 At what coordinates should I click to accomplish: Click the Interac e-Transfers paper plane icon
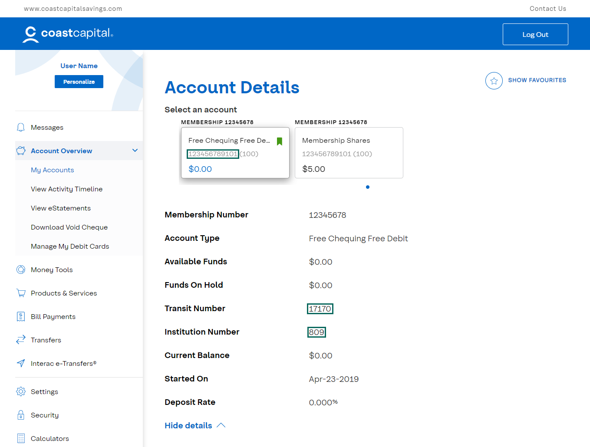(21, 363)
